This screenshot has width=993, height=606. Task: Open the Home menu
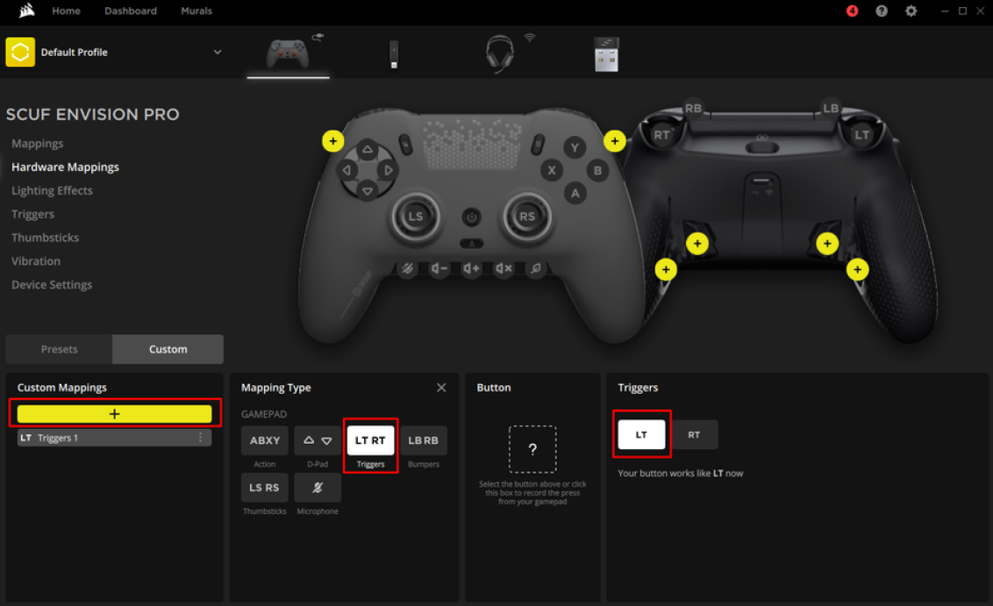click(66, 11)
